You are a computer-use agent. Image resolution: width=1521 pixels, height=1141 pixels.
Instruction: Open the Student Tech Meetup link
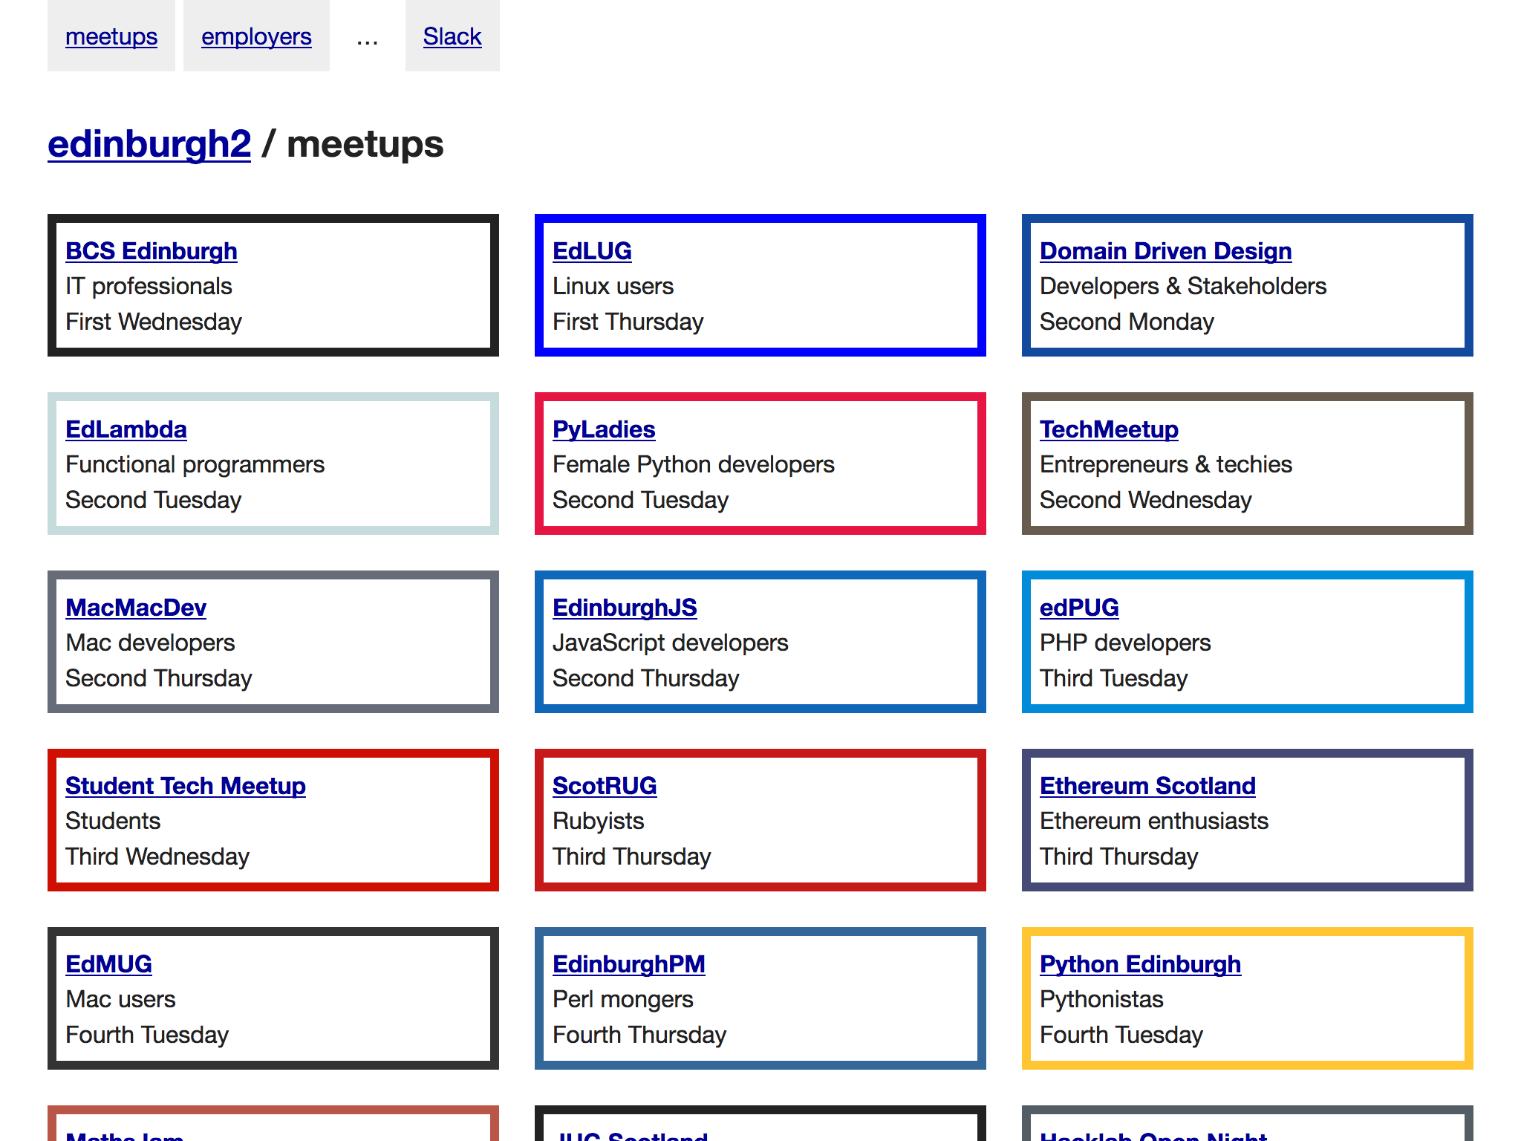pos(186,786)
